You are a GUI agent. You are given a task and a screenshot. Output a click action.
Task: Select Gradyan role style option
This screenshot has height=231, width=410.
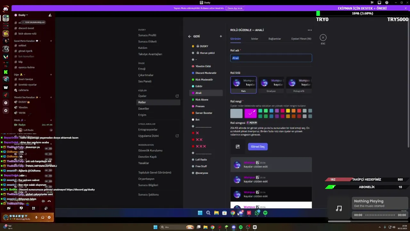(271, 85)
